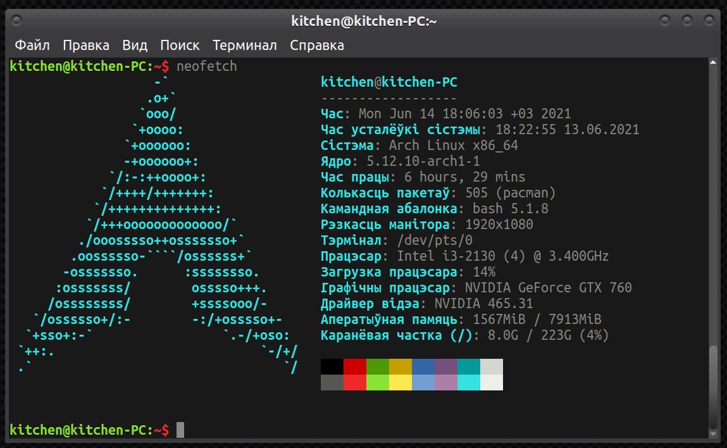This screenshot has width=727, height=448.
Task: Open the Терминал menu
Action: coord(244,45)
